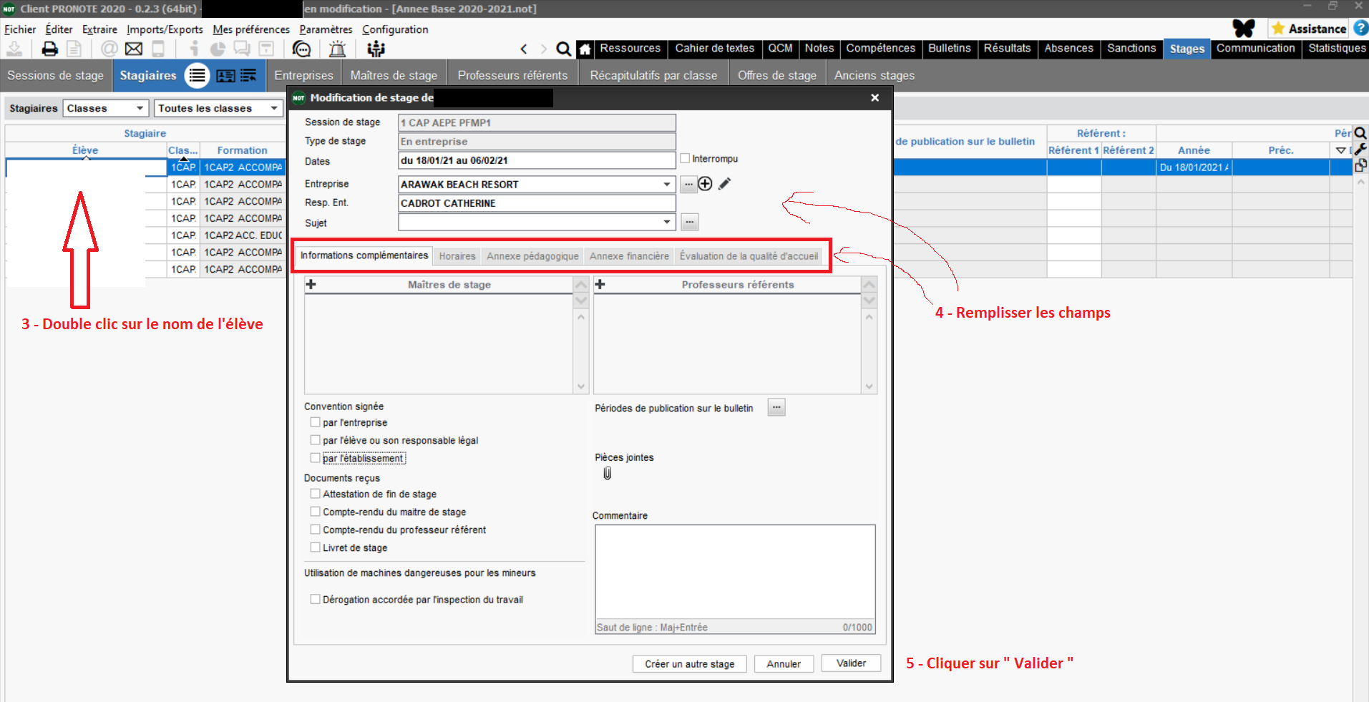1369x702 pixels.
Task: Add a Maître de stage with plus icon
Action: pos(311,285)
